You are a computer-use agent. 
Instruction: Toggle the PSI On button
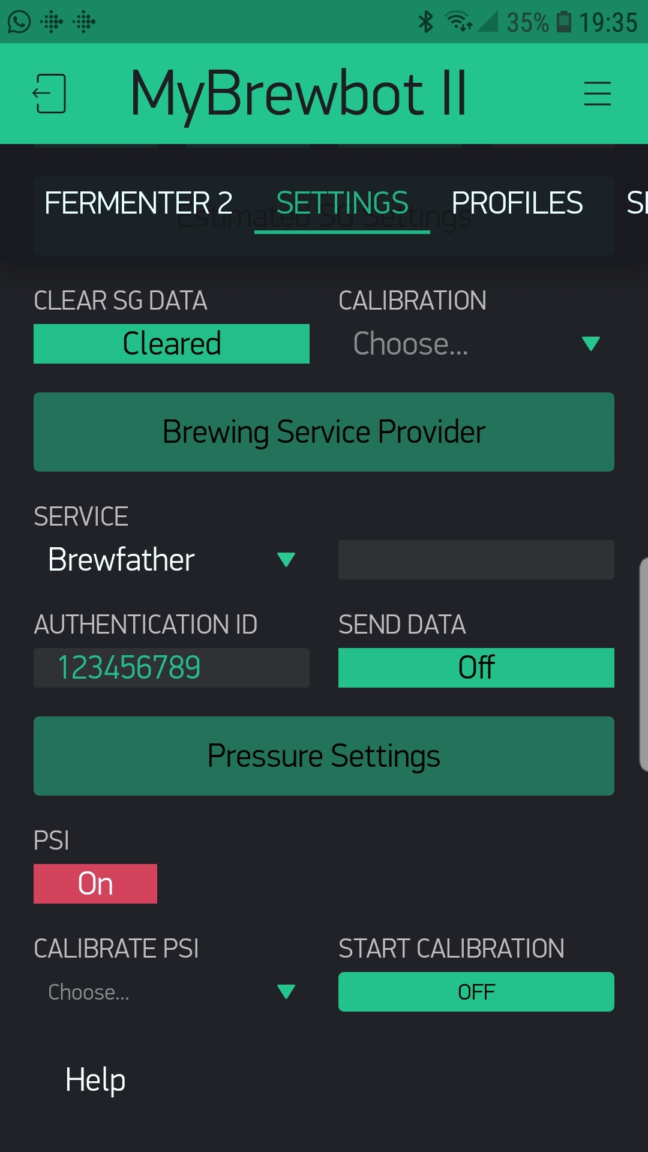[95, 883]
